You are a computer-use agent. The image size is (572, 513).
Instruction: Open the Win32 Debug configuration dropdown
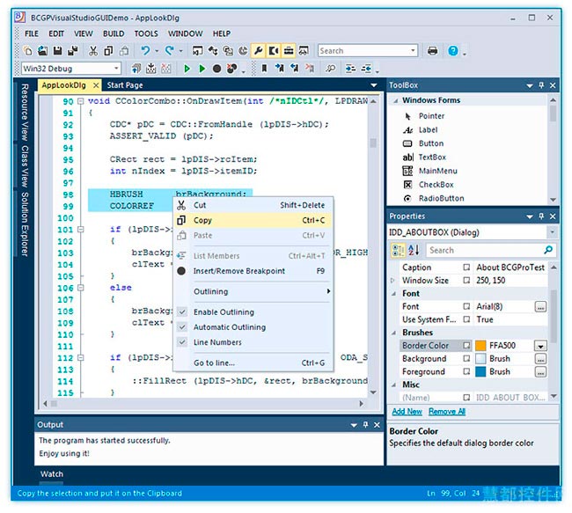(116, 69)
